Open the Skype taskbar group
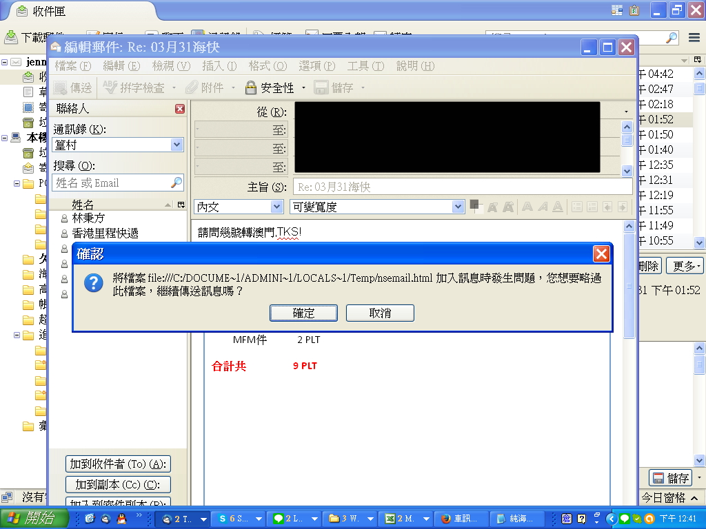This screenshot has height=529, width=706. coord(238,519)
